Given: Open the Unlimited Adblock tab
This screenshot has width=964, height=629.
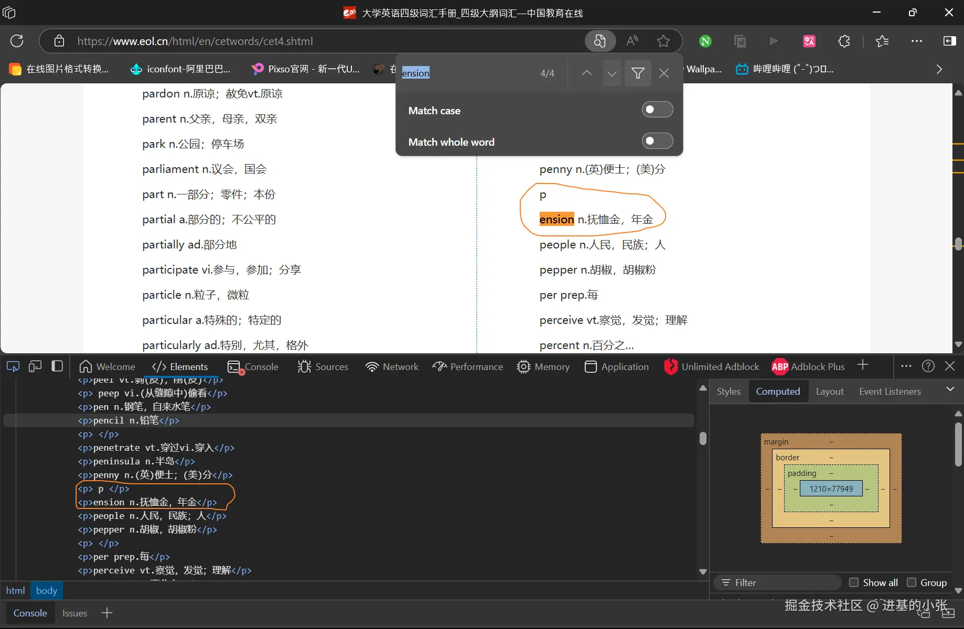Looking at the screenshot, I should tap(711, 367).
